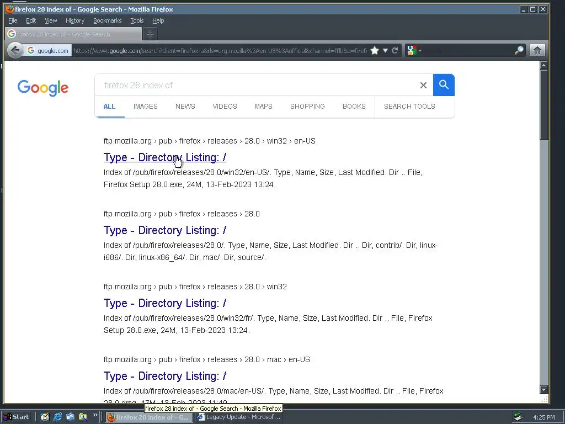Open a new tab with the plus button

click(x=150, y=34)
